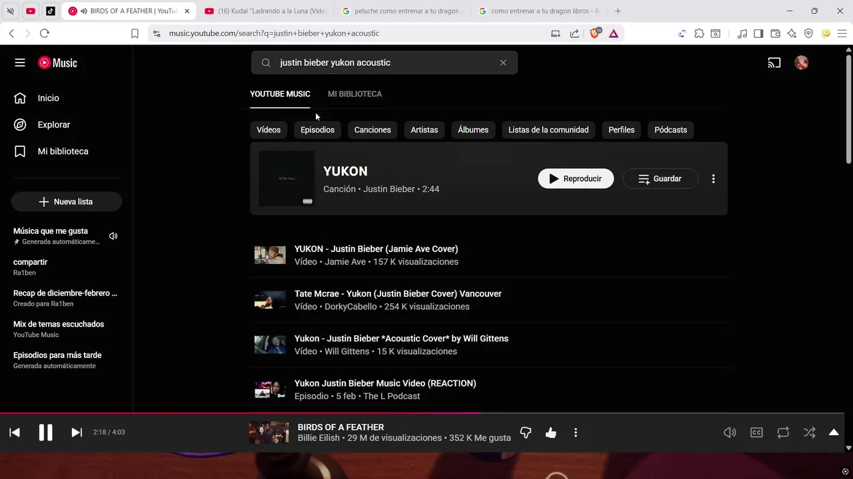The width and height of the screenshot is (853, 479).
Task: Click the speaker icon beside Música que me gusta
Action: 113,236
